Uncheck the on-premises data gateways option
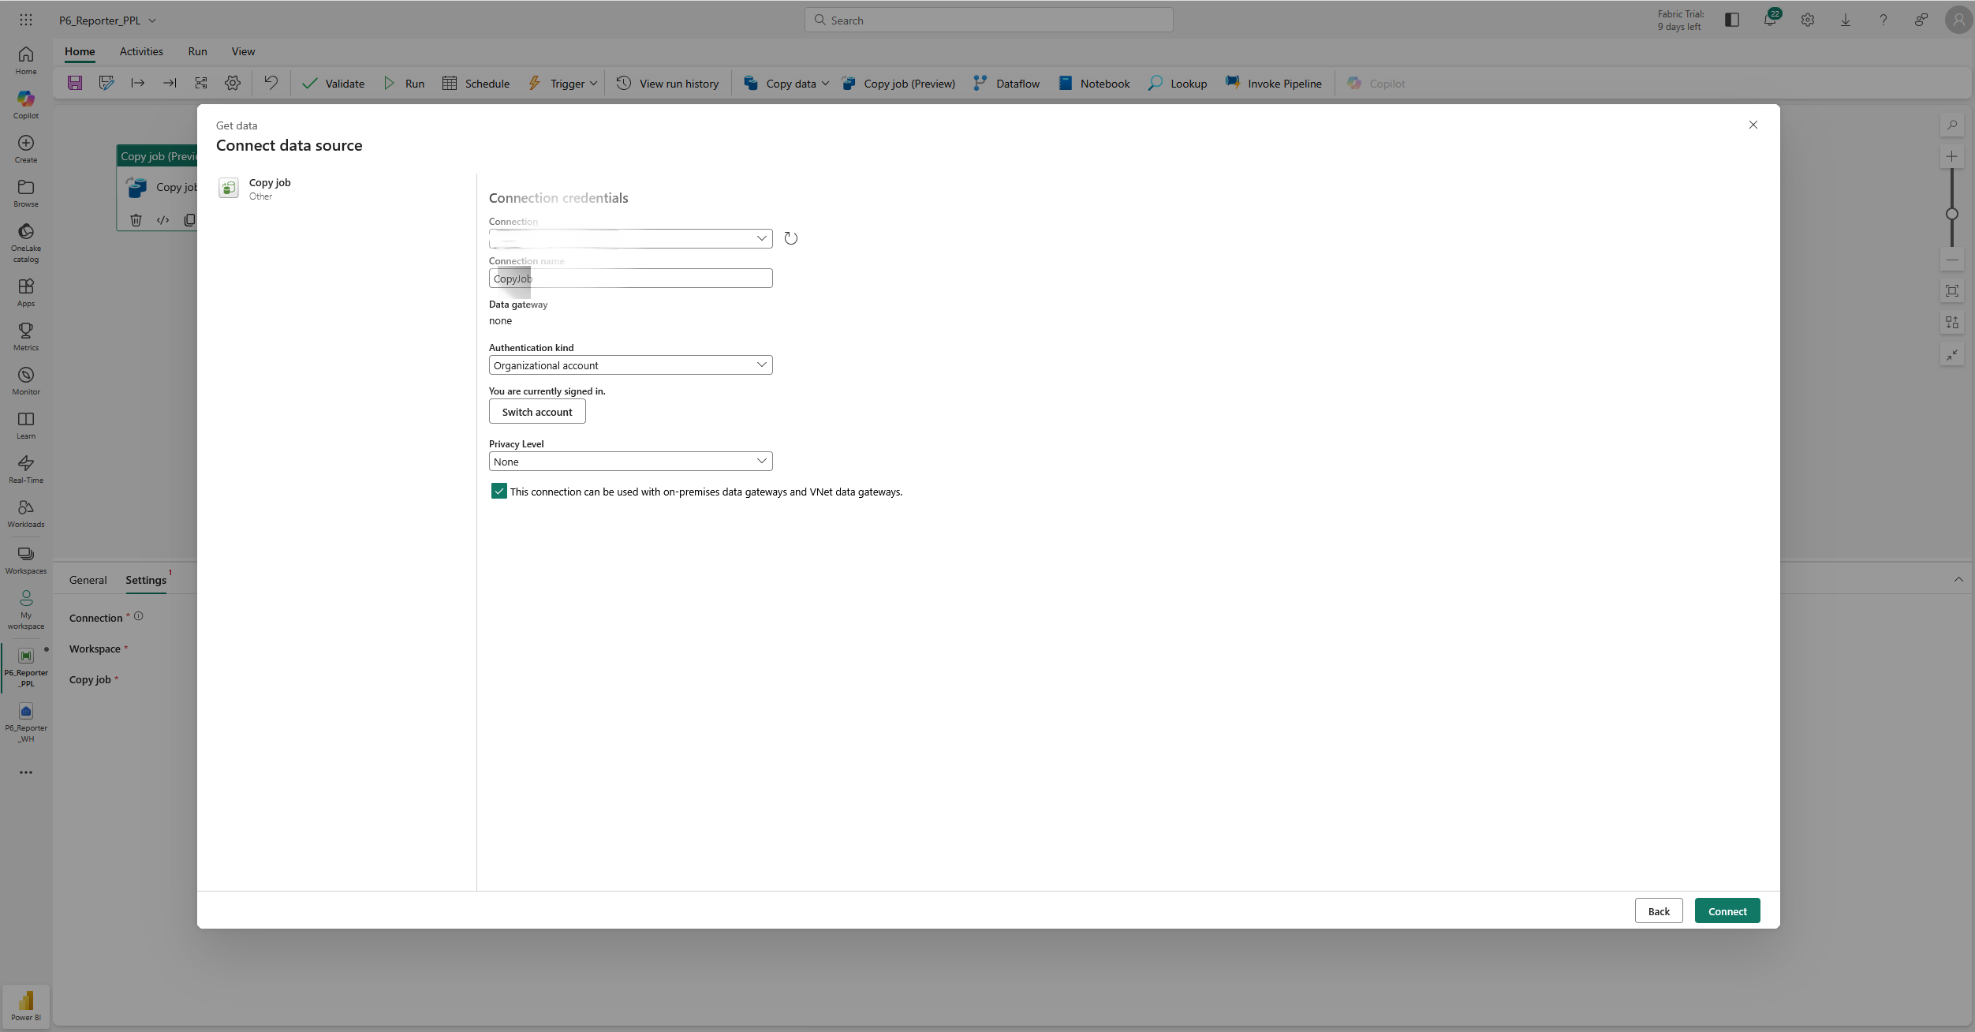 [x=498, y=491]
